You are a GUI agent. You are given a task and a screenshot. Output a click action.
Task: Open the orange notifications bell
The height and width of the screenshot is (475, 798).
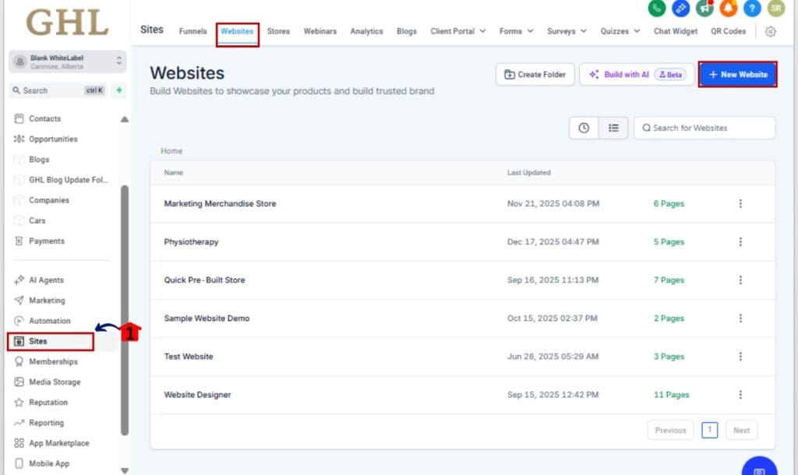coord(728,8)
